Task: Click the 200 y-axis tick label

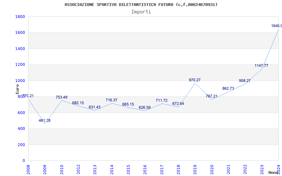Action: click(21, 145)
